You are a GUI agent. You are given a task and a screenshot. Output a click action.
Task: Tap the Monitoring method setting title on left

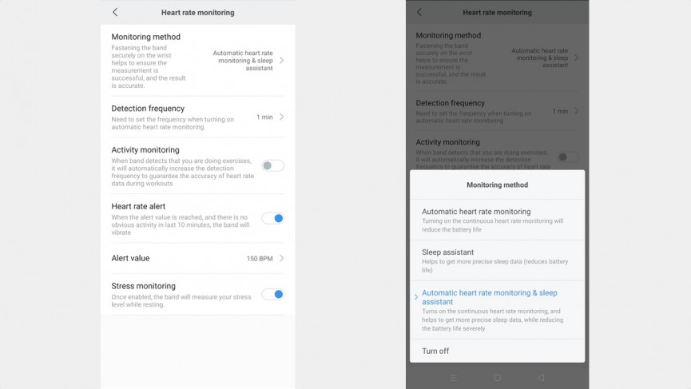click(x=146, y=37)
